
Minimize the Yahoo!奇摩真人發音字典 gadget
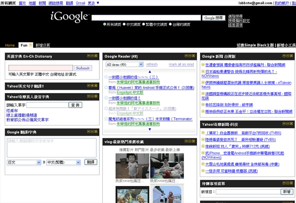pyautogui.click(x=92, y=96)
